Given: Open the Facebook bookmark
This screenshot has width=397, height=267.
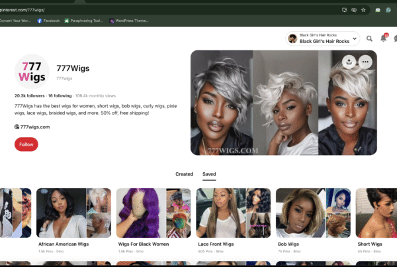Looking at the screenshot, I should [x=48, y=21].
